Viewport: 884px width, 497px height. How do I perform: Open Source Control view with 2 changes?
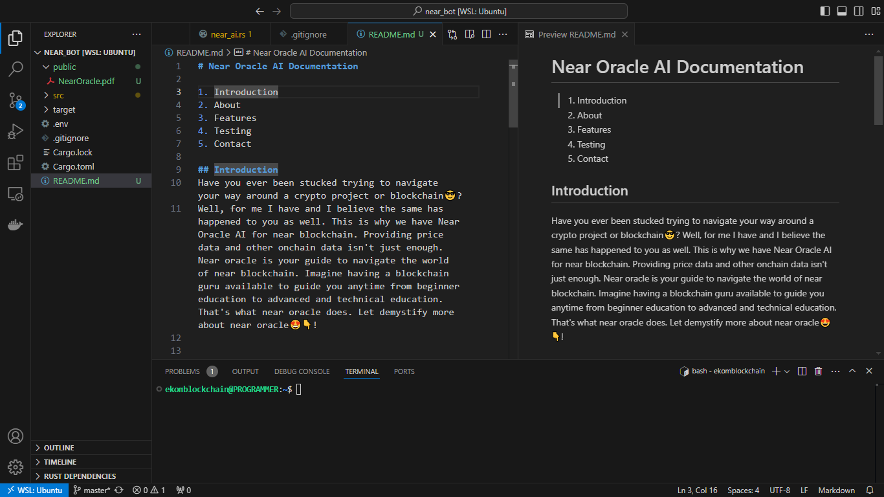[16, 100]
